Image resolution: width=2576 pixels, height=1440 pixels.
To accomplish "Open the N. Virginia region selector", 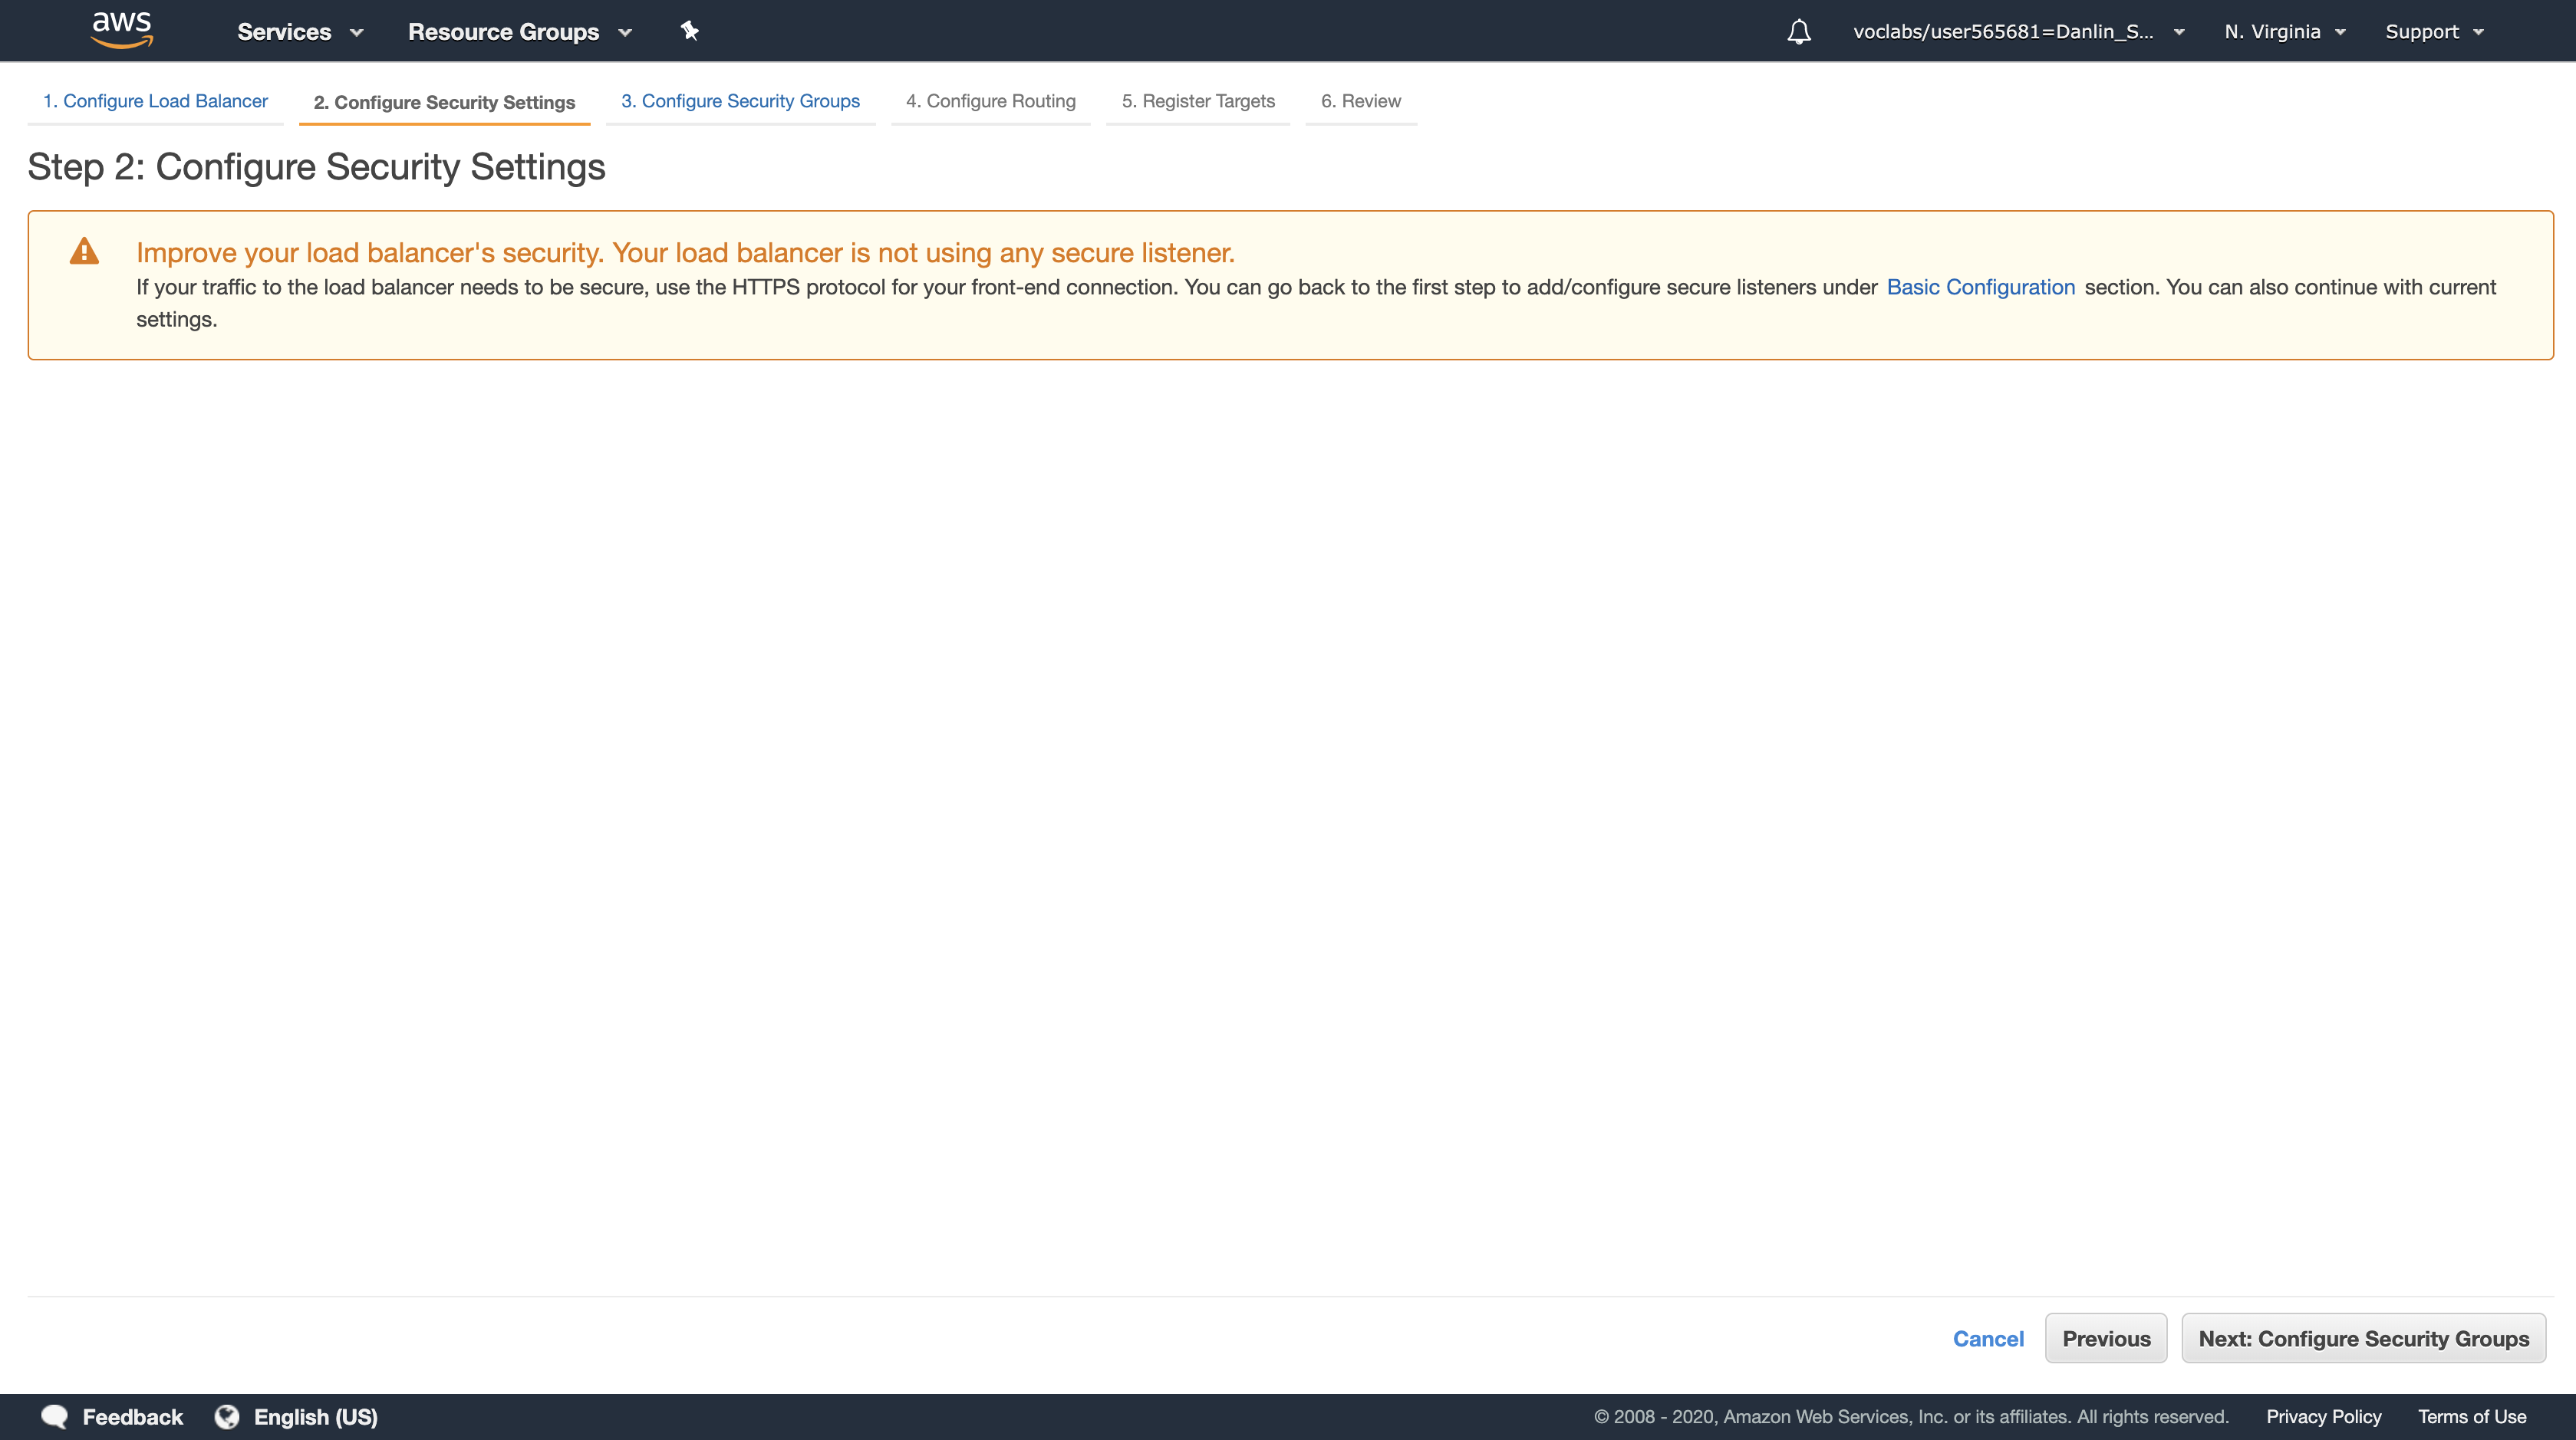I will tap(2284, 32).
